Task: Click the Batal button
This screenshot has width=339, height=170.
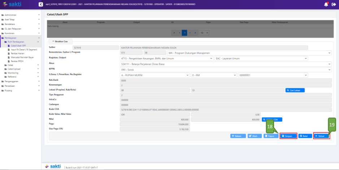Action: click(x=305, y=136)
